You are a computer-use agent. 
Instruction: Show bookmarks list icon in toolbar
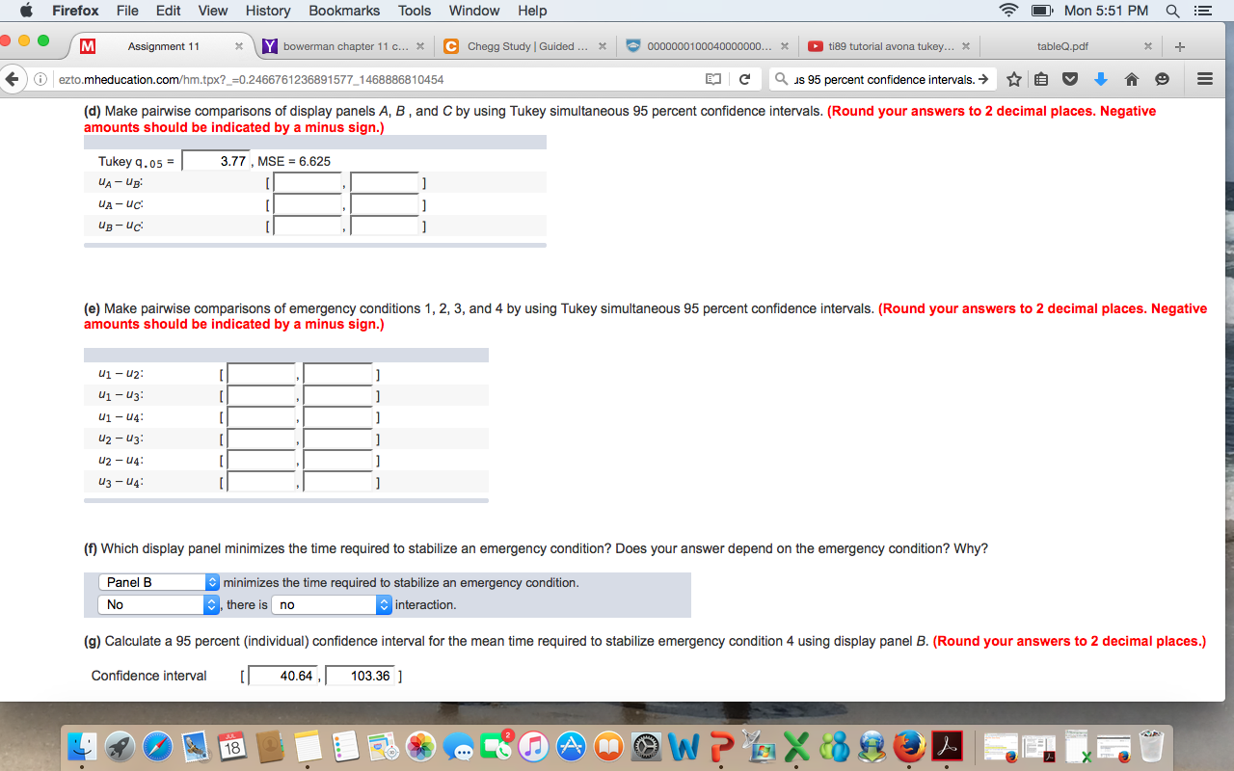coord(1043,79)
